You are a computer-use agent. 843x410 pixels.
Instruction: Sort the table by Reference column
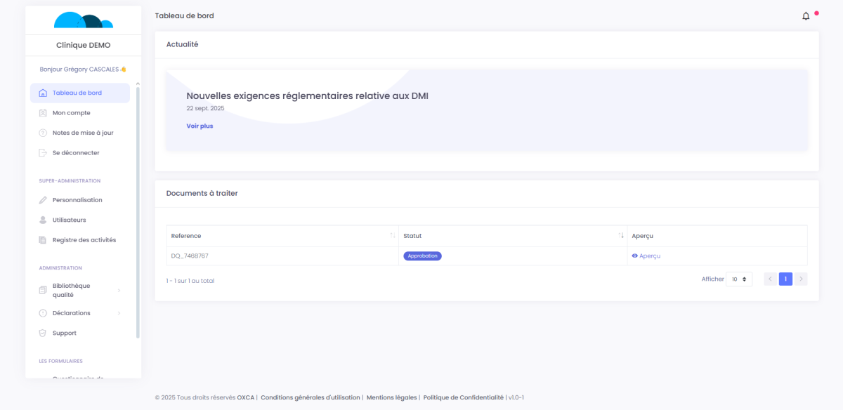[x=392, y=236]
